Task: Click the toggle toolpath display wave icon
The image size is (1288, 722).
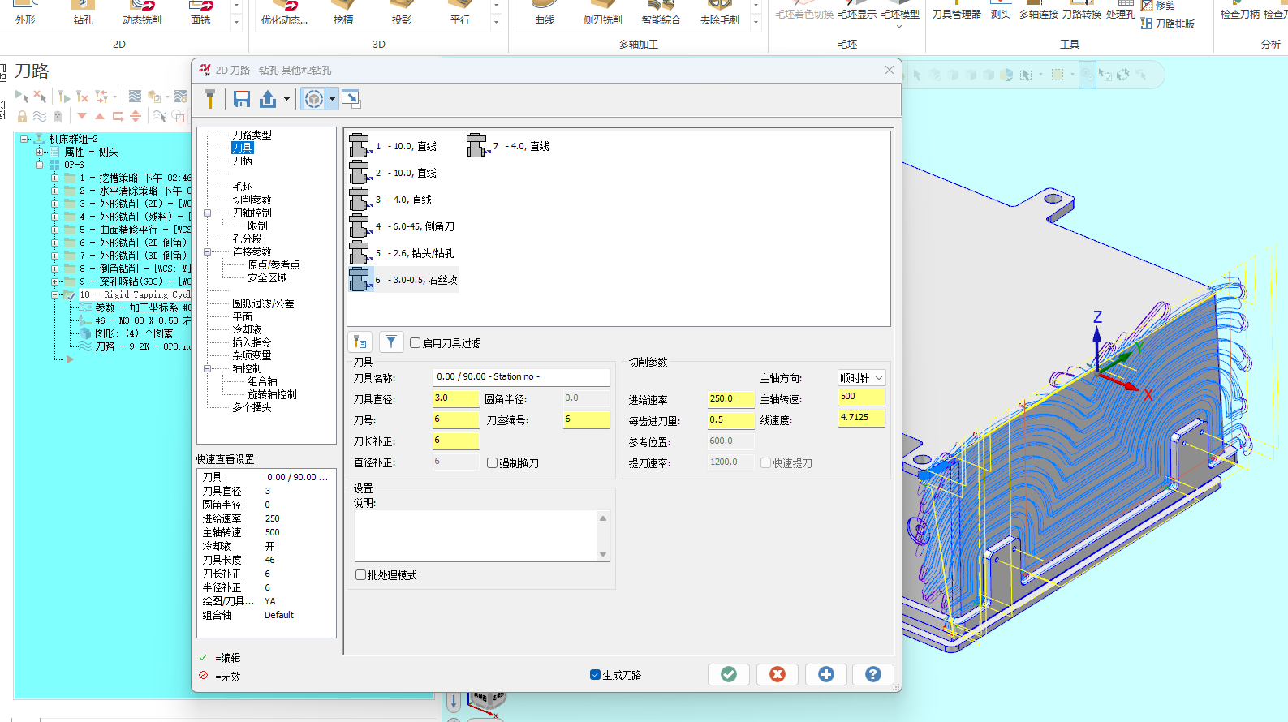Action: pyautogui.click(x=39, y=116)
